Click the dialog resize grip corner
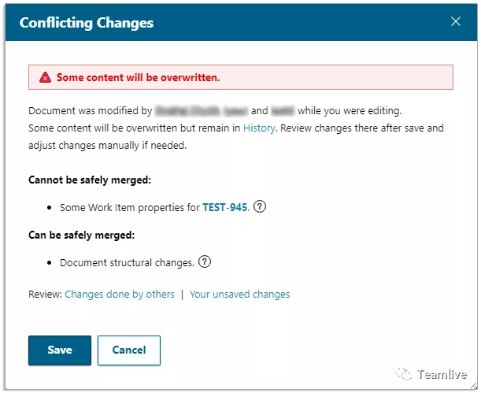Screen dimensions: 481x393 point(474,387)
